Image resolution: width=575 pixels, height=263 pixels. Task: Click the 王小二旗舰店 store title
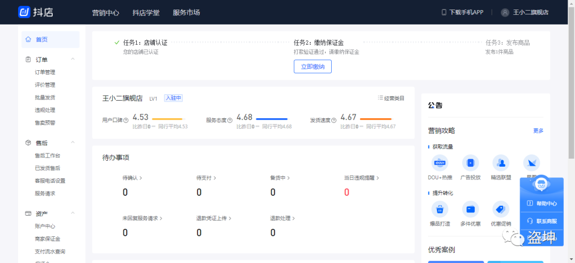122,98
